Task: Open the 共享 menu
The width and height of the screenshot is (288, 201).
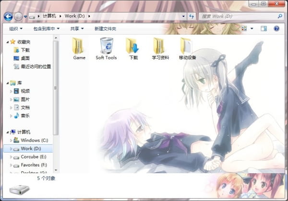Action: click(x=77, y=29)
